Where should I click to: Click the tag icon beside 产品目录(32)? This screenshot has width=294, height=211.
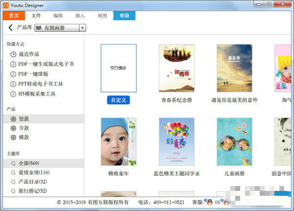(x=13, y=182)
